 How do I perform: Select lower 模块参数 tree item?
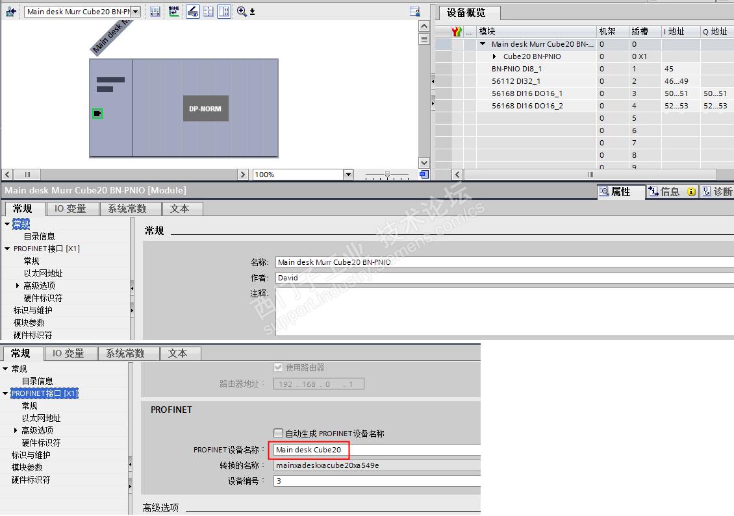click(27, 467)
